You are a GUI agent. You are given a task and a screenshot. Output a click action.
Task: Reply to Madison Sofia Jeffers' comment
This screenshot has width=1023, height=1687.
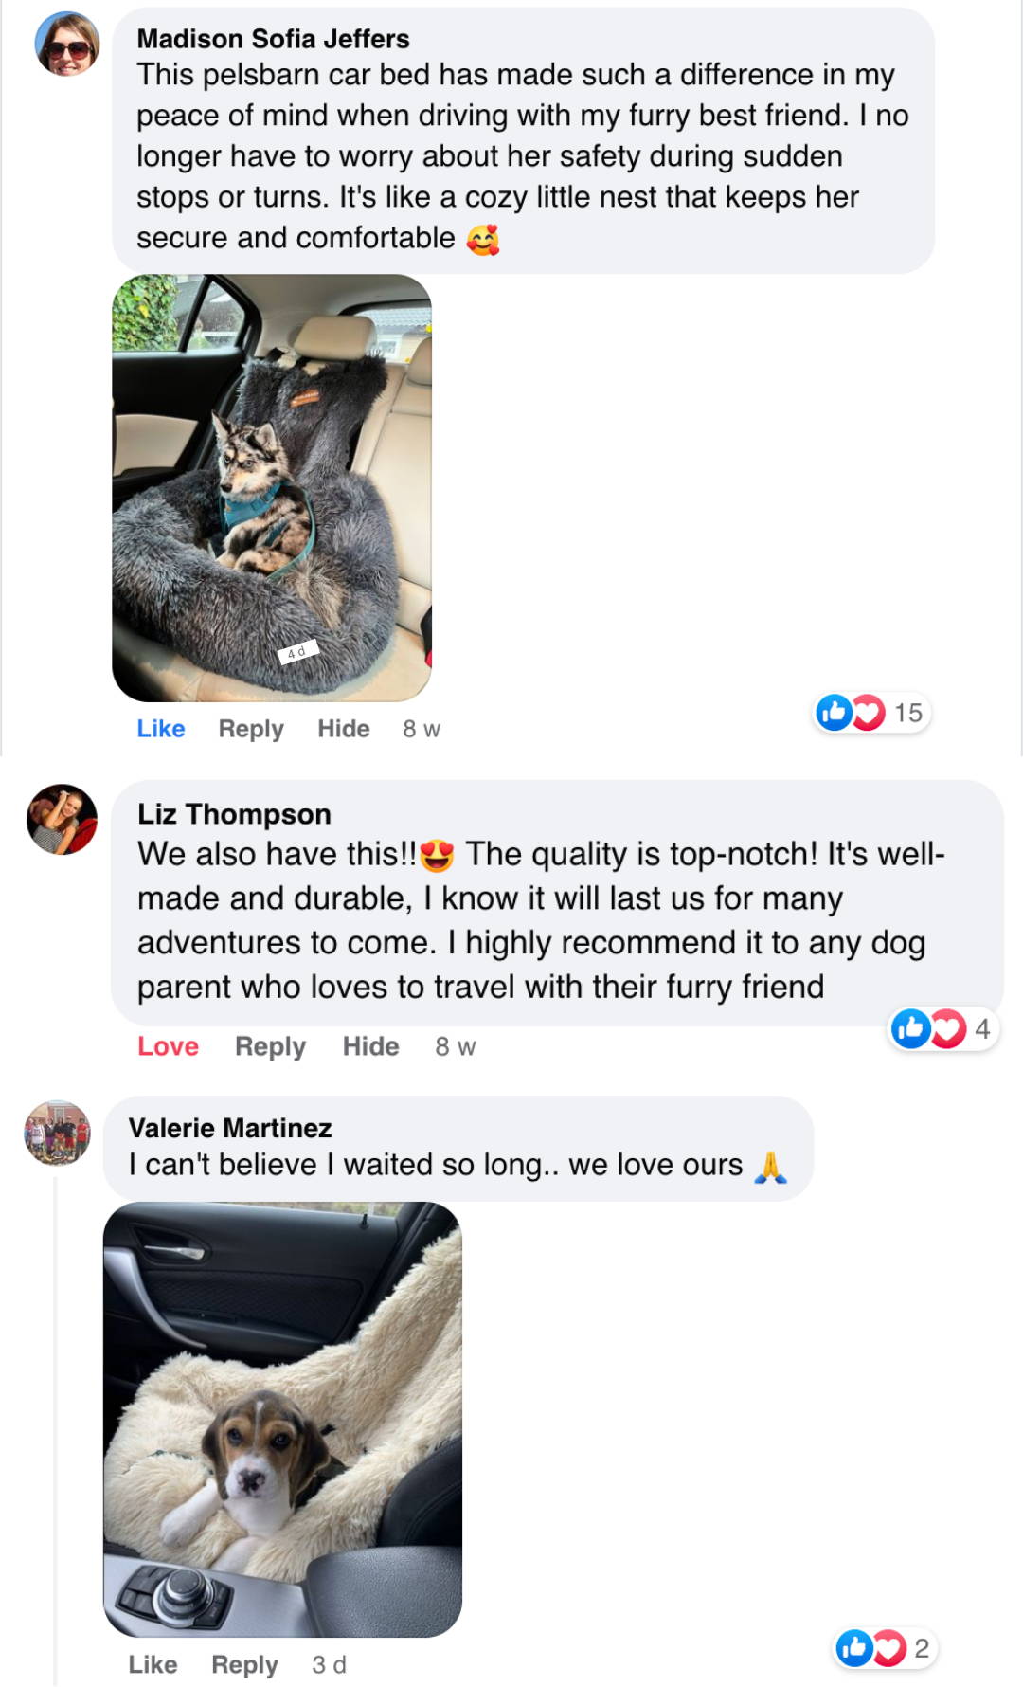(x=251, y=729)
